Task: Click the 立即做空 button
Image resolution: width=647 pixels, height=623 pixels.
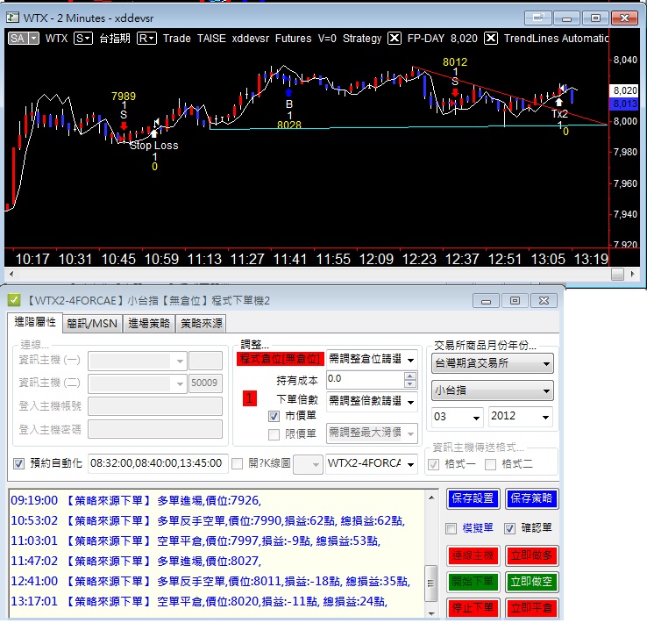Action: point(531,582)
